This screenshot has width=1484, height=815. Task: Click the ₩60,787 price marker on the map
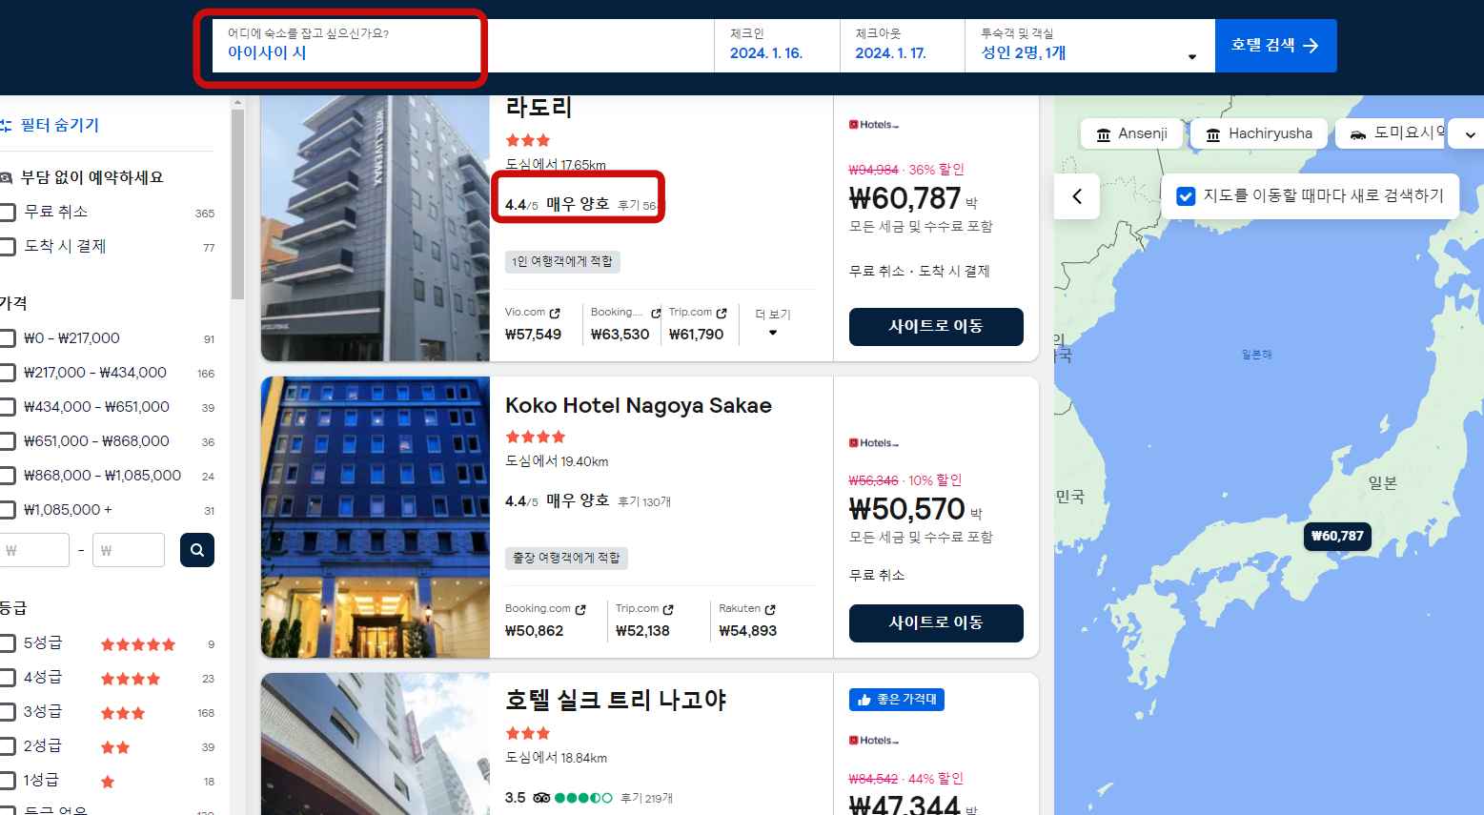click(1336, 536)
